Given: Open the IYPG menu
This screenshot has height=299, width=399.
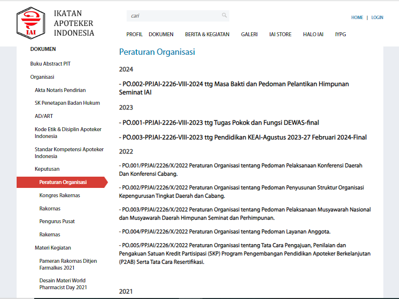Looking at the screenshot, I should point(340,34).
